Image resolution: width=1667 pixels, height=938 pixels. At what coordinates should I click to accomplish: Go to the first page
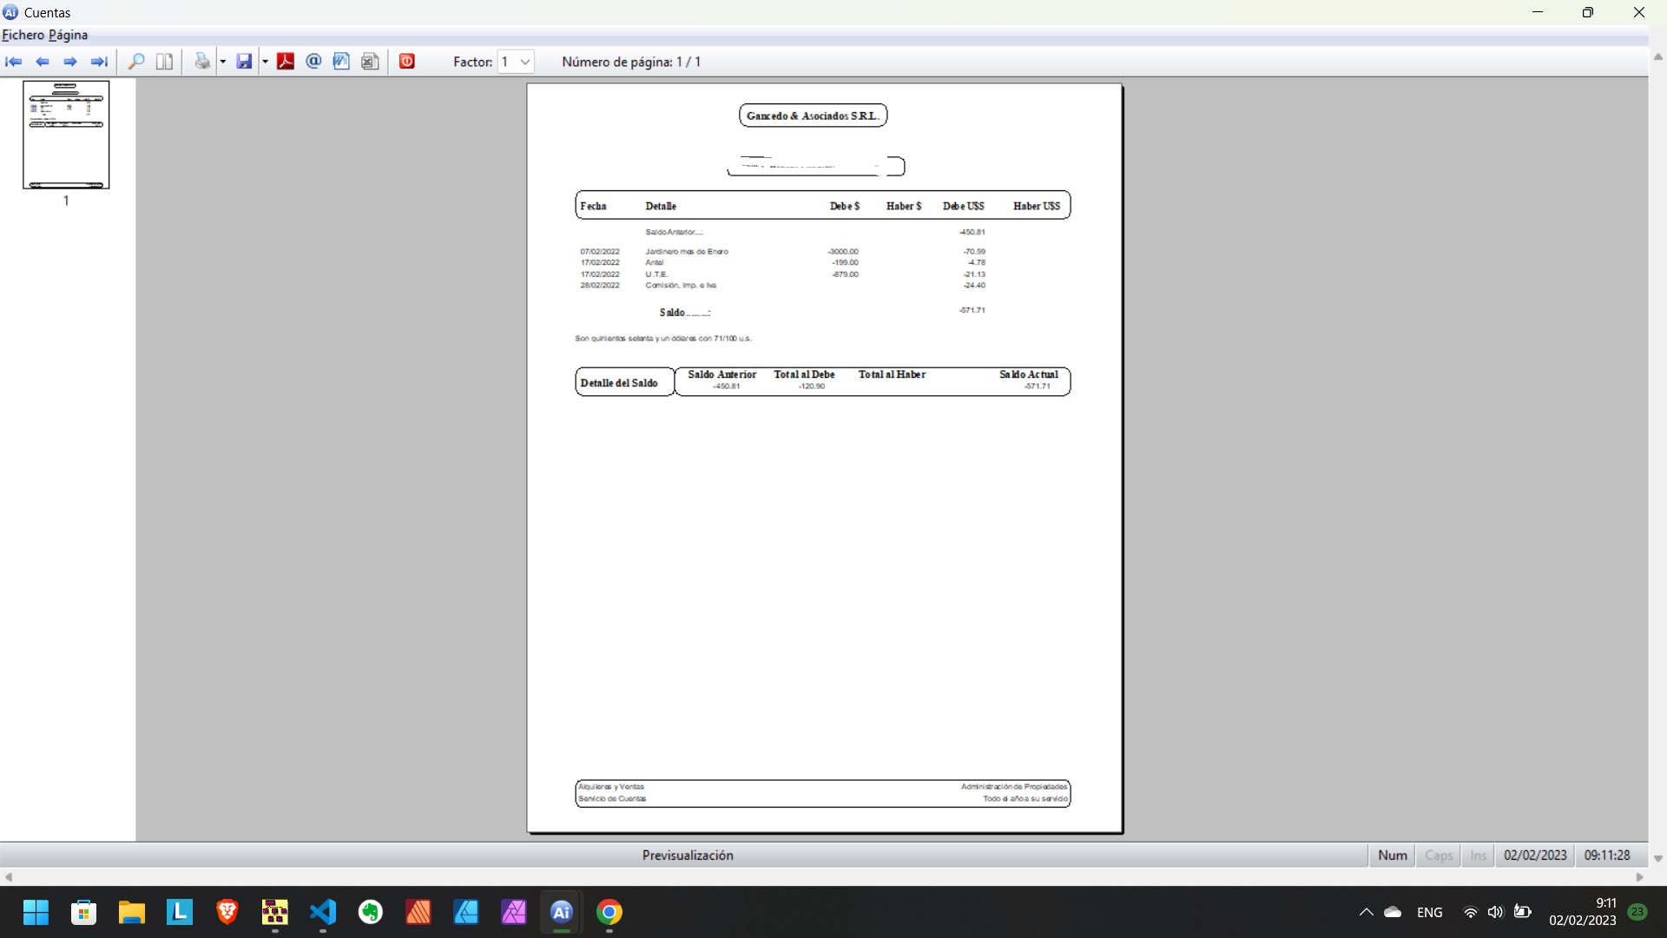point(14,62)
